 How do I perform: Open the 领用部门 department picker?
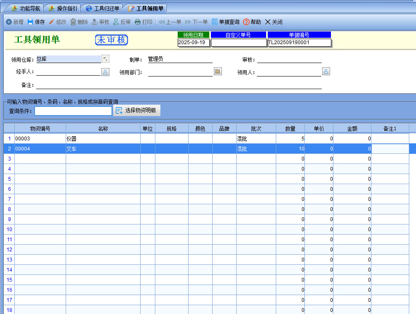pos(218,71)
